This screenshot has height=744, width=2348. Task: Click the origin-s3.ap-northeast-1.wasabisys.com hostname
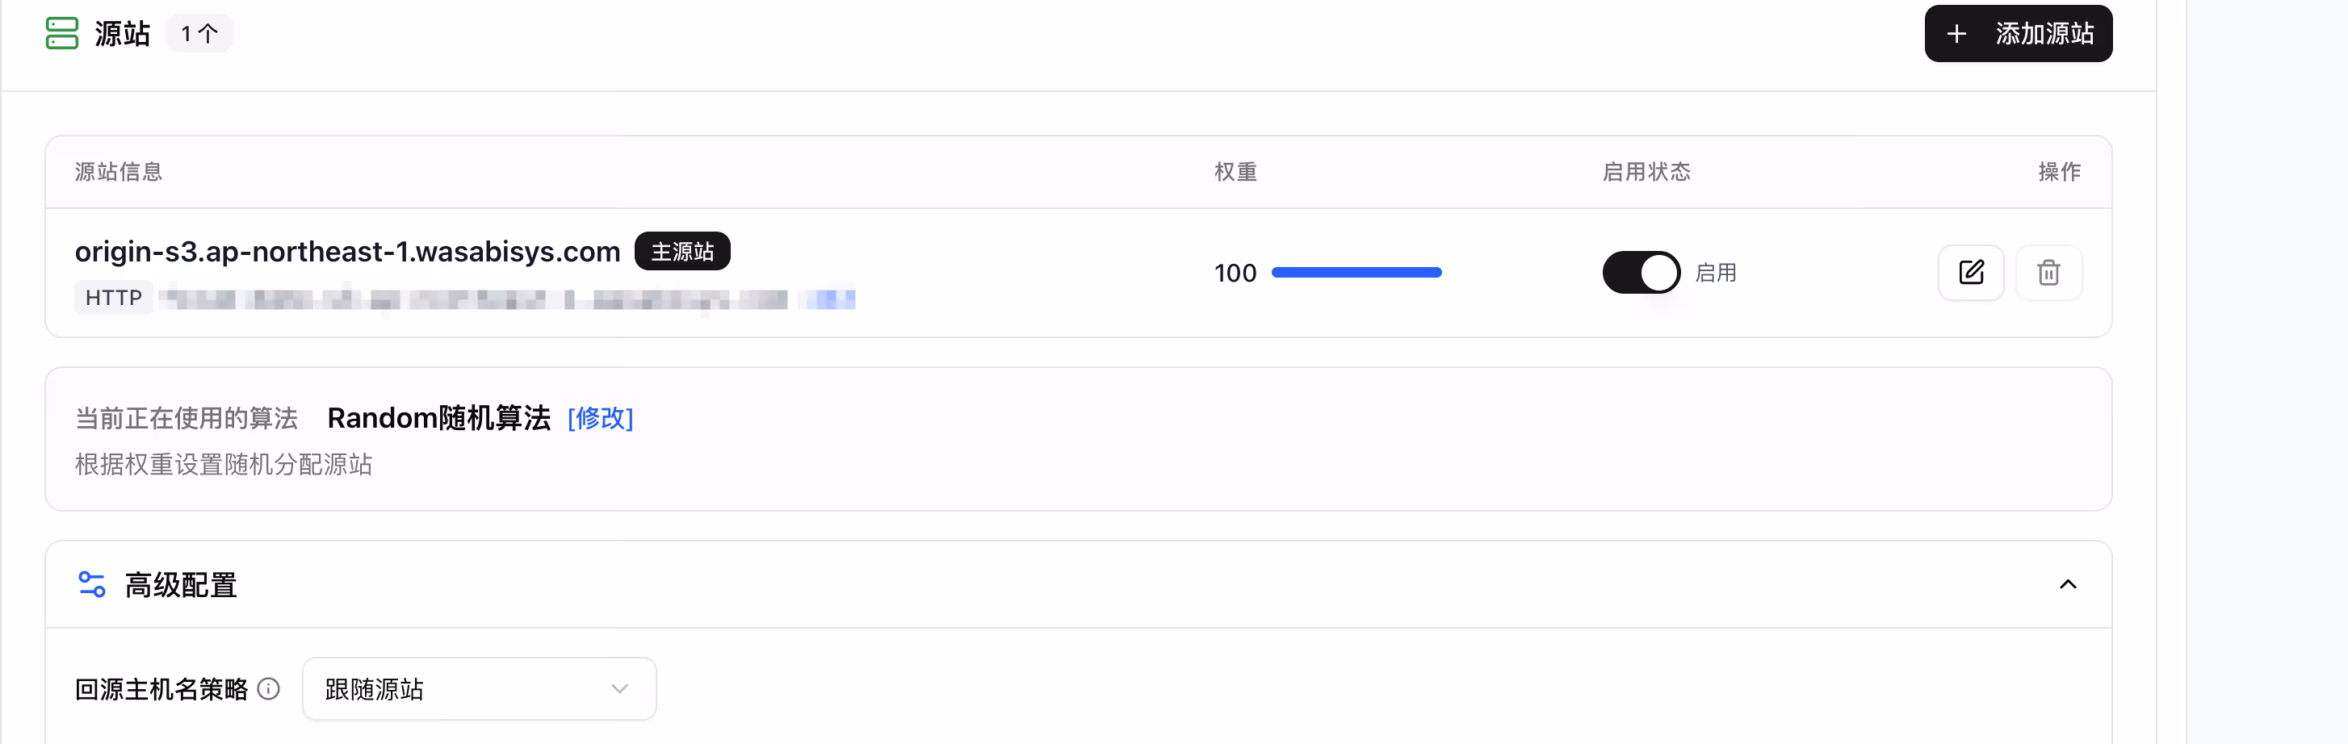click(x=347, y=251)
